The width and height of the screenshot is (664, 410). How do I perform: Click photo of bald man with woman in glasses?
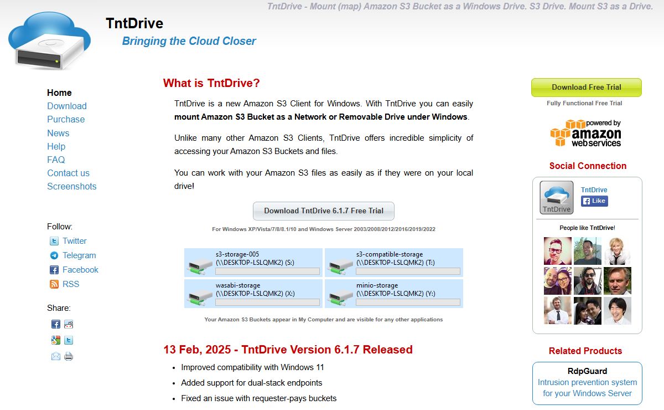(558, 281)
